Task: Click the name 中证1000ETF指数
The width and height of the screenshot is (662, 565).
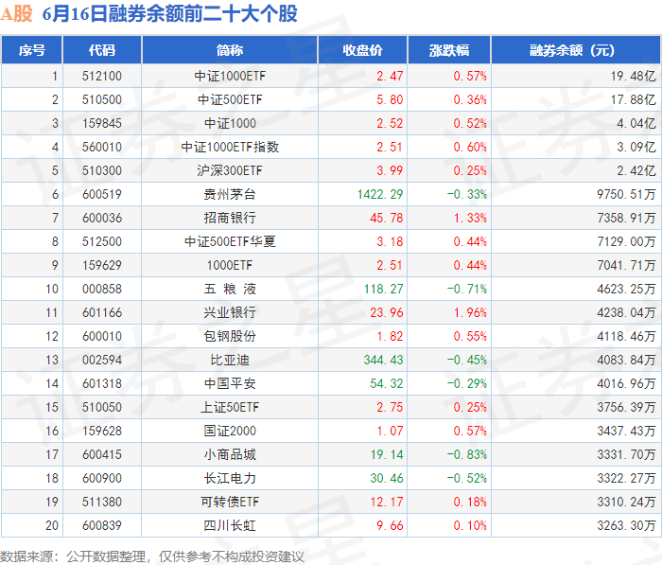Action: click(230, 147)
